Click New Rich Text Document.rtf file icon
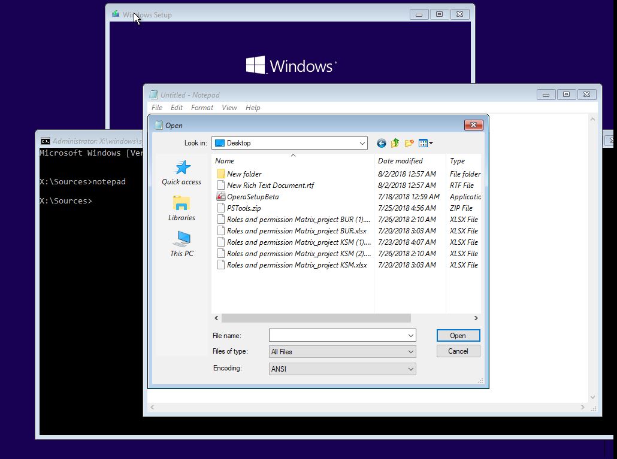Viewport: 617px width, 459px height. tap(221, 185)
